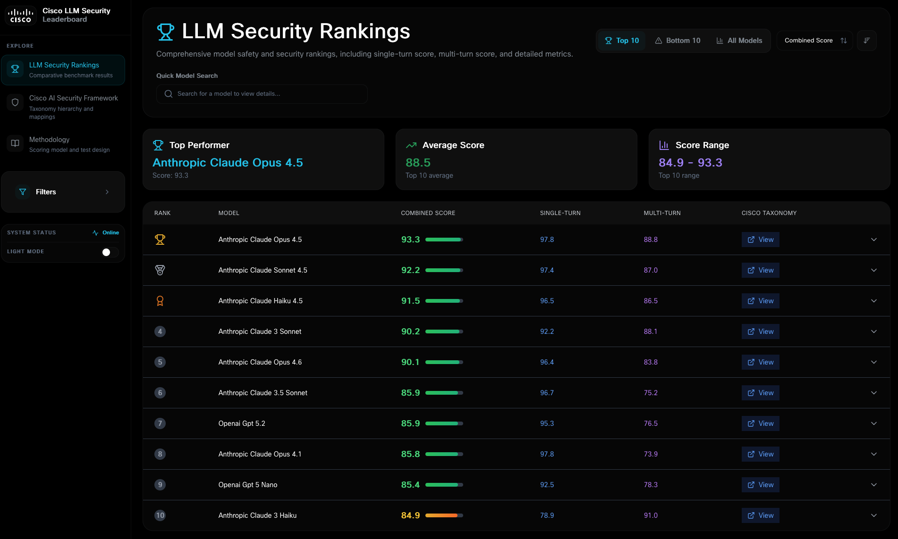898x539 pixels.
Task: Click the Filters funnel icon
Action: point(23,192)
